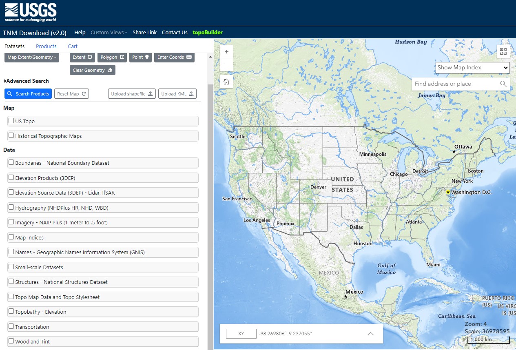Switch to the Datasets tab

pyautogui.click(x=14, y=46)
